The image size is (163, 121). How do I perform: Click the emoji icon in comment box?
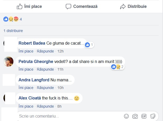tap(126, 116)
